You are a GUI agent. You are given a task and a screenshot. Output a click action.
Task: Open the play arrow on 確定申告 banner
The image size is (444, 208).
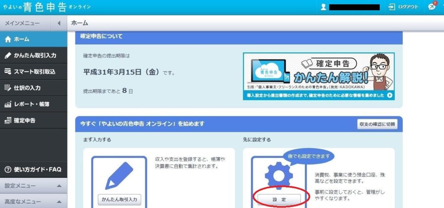pos(390,96)
